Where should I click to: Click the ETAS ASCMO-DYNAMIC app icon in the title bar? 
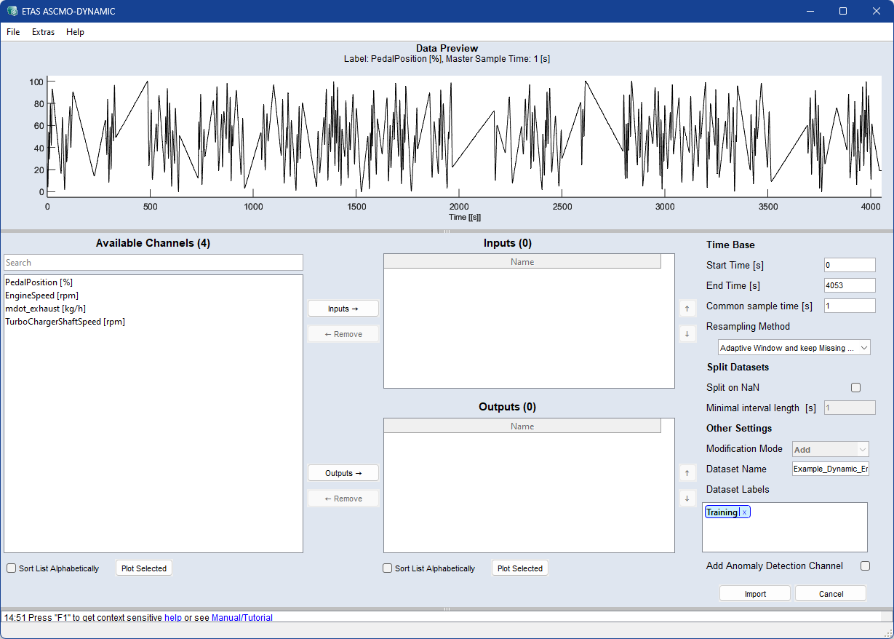click(12, 11)
